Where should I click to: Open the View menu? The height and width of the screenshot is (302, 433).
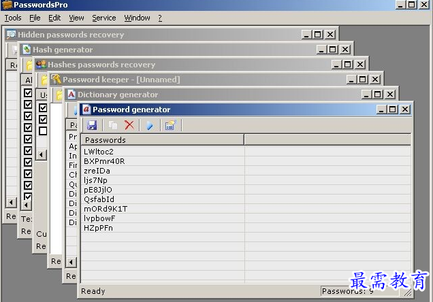[76, 18]
